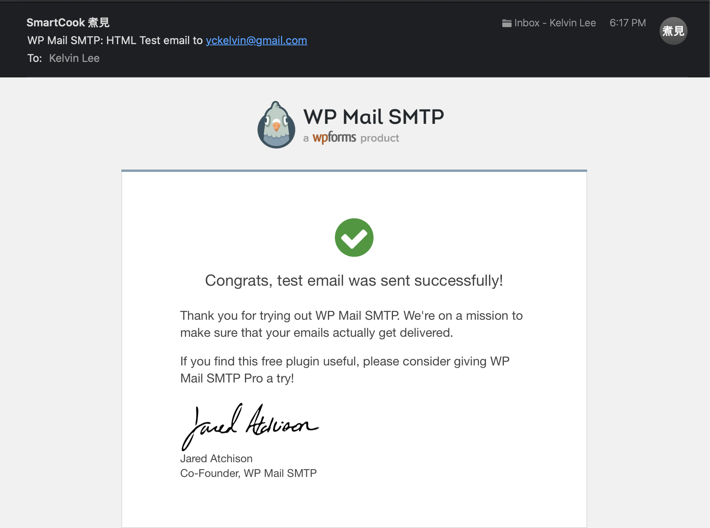Click the green success checkmark icon
This screenshot has width=710, height=528.
(x=354, y=237)
